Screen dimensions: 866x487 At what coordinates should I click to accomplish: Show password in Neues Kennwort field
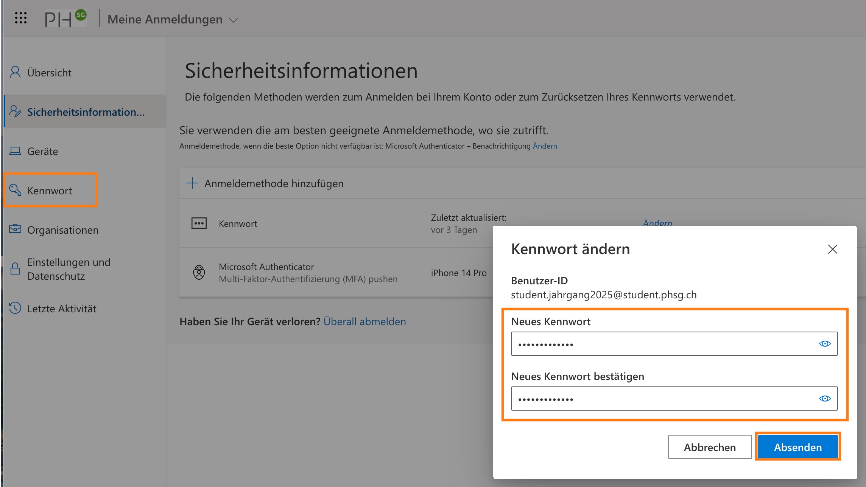click(x=825, y=344)
